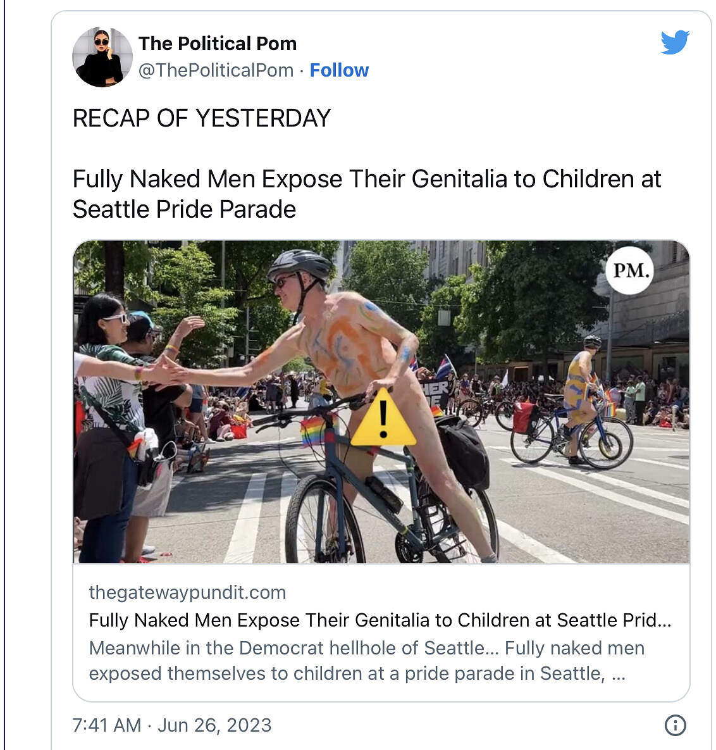Click the PM. logo badge on image
The height and width of the screenshot is (750, 716).
tap(629, 271)
